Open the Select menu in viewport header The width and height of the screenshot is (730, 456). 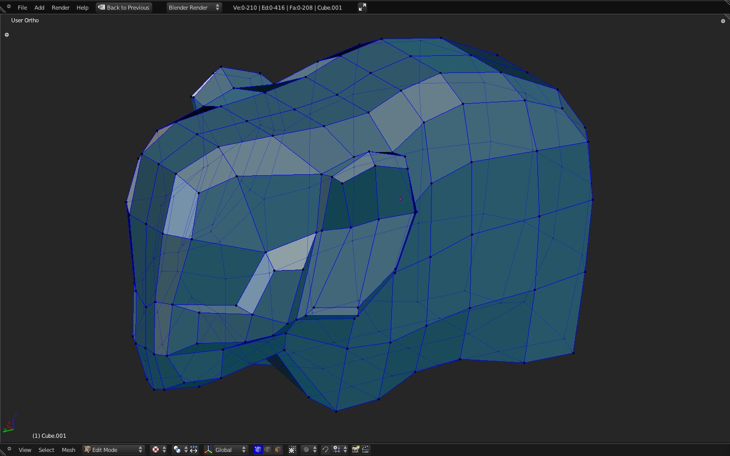[46, 450]
